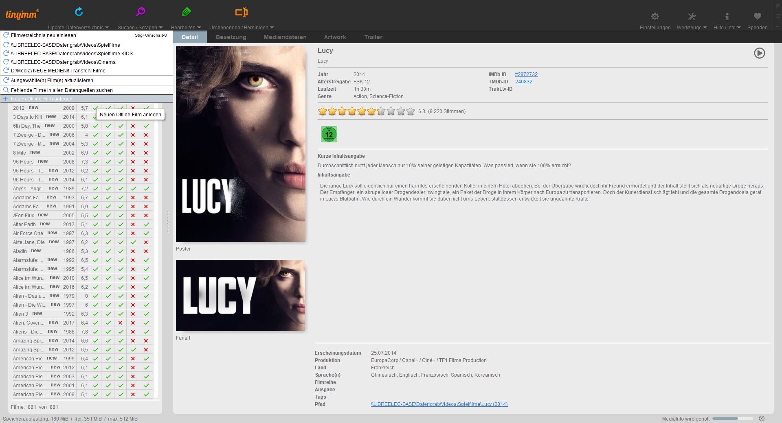
Task: Click the panel splitter handle dots
Action: coord(167,222)
